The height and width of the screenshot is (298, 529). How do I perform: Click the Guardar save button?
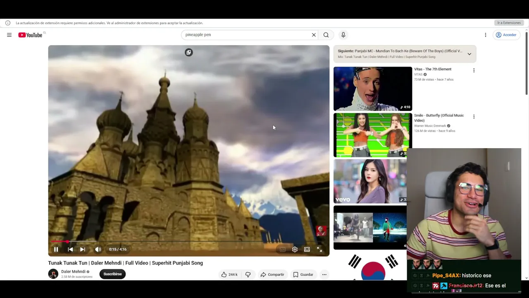[x=303, y=274]
